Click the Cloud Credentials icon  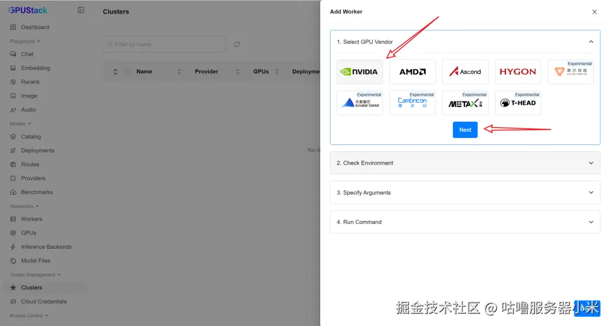click(x=13, y=302)
